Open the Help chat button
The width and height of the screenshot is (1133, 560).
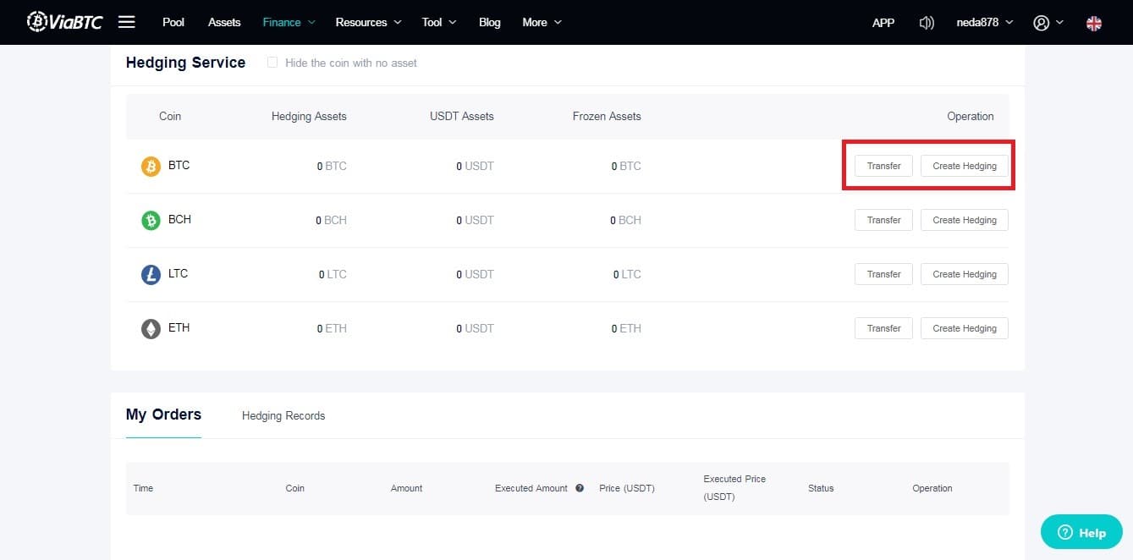pos(1081,532)
